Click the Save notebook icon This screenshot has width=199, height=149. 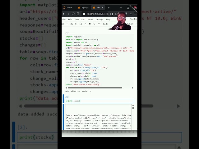tap(62, 24)
